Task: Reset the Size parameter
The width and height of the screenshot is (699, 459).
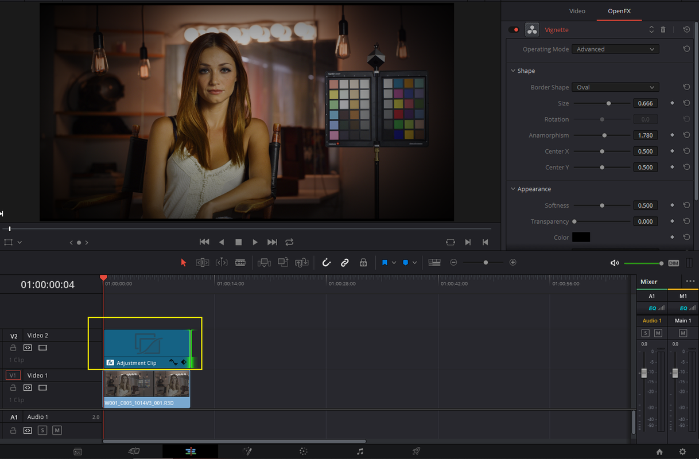Action: point(686,103)
